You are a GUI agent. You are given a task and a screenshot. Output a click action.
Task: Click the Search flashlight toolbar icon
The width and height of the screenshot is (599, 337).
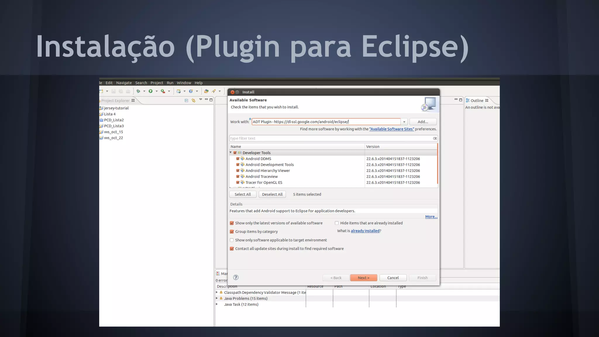pos(214,91)
